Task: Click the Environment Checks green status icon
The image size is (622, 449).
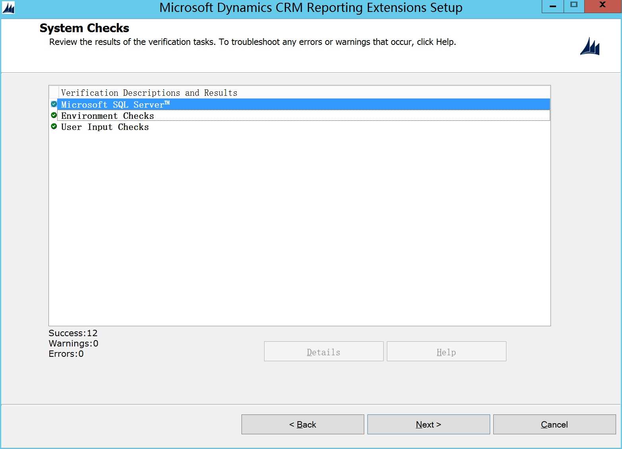Action: pos(54,115)
